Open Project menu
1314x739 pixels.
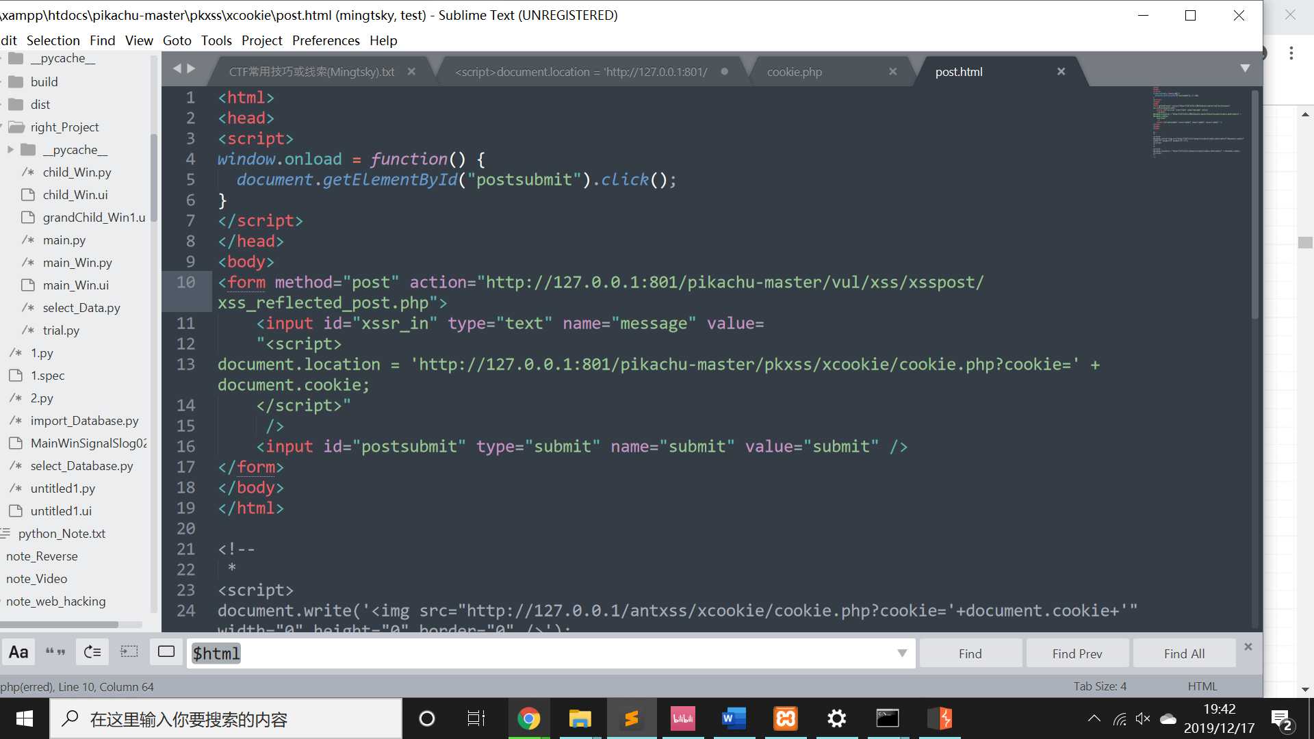tap(261, 40)
